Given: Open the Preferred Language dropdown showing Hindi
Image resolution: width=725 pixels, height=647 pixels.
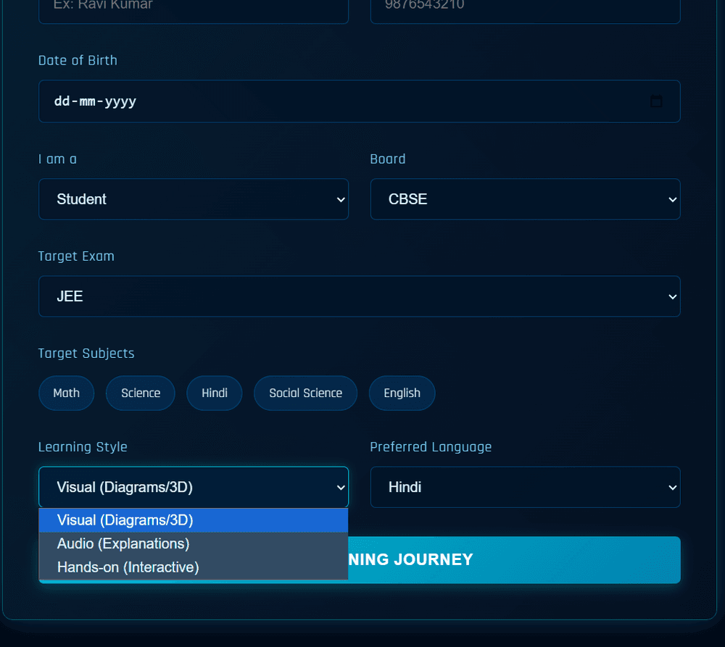Looking at the screenshot, I should point(525,487).
